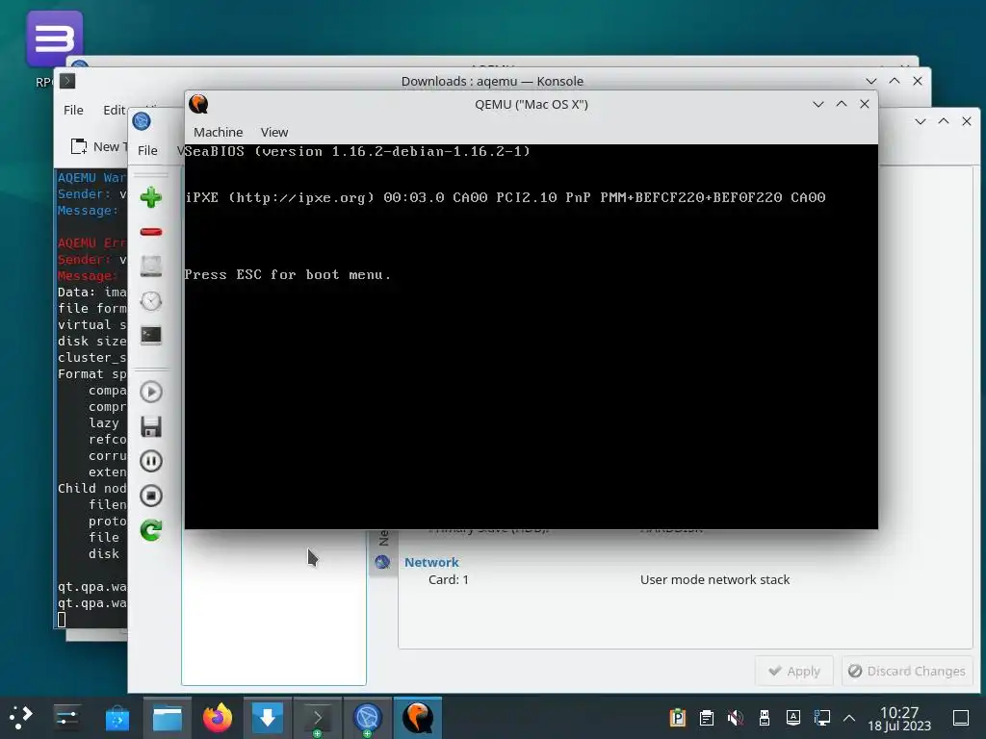Open Discover software center from the taskbar

click(117, 718)
